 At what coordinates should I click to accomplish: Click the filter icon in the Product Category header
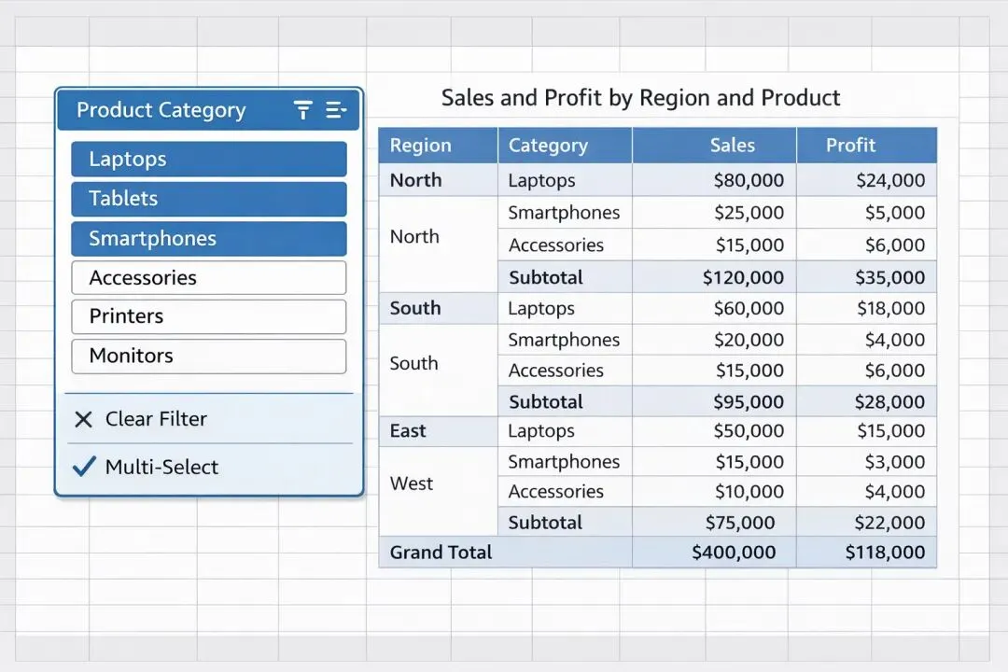(x=302, y=110)
